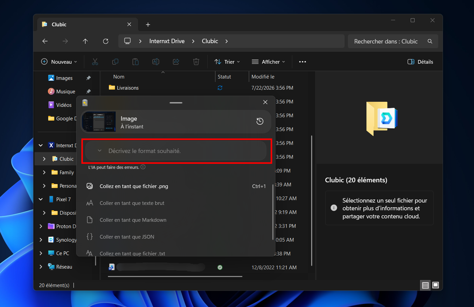The image size is (474, 307).
Task: Expand the Réseau tree node
Action: pos(41,267)
